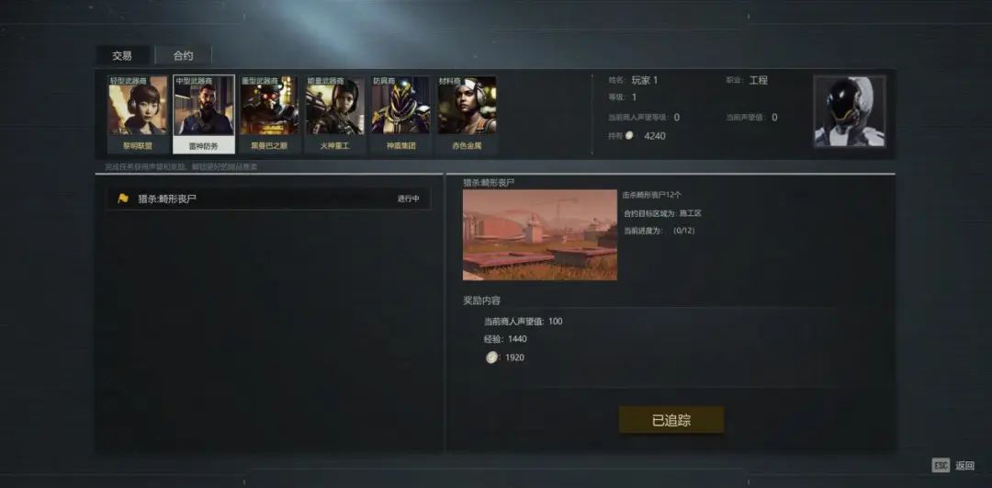Screen dimensions: 992x488
Task: Click the reward coin icon next to 1920
Action: coord(491,357)
